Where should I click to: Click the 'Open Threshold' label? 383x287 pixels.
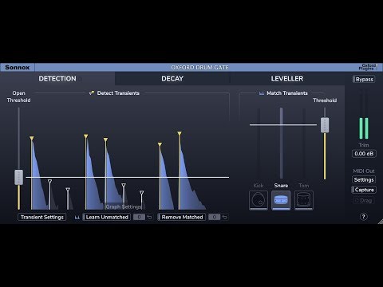18,96
